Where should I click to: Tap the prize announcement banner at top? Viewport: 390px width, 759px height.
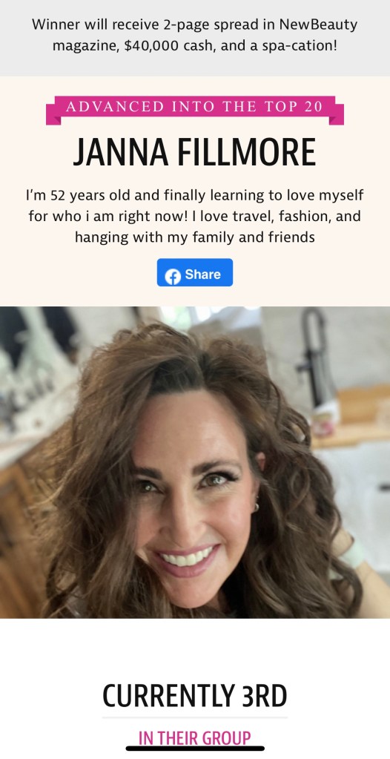pos(195,36)
